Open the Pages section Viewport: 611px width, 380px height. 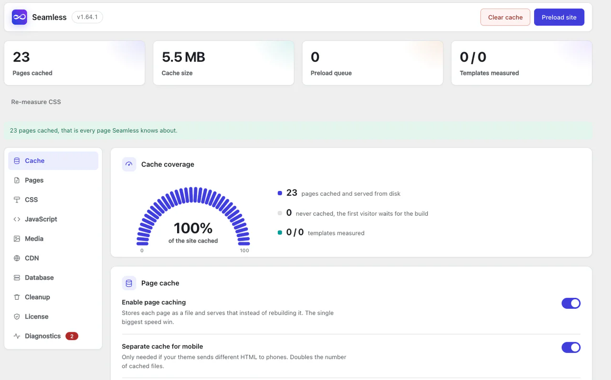pos(53,180)
